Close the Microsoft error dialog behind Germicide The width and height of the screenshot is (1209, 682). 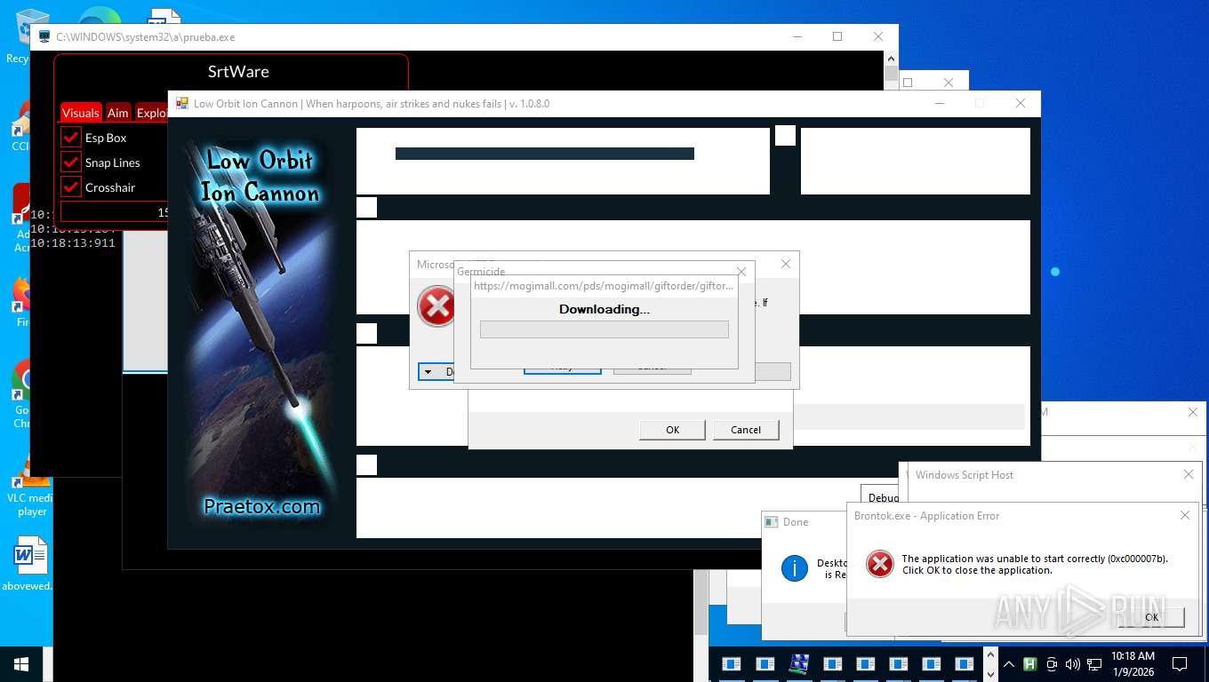(x=785, y=264)
